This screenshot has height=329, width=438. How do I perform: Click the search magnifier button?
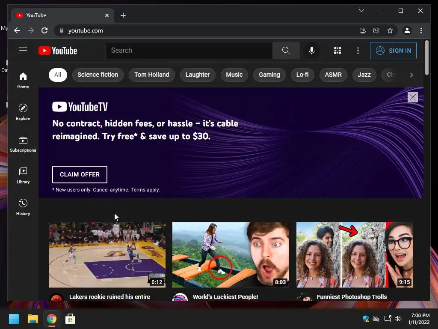(286, 51)
